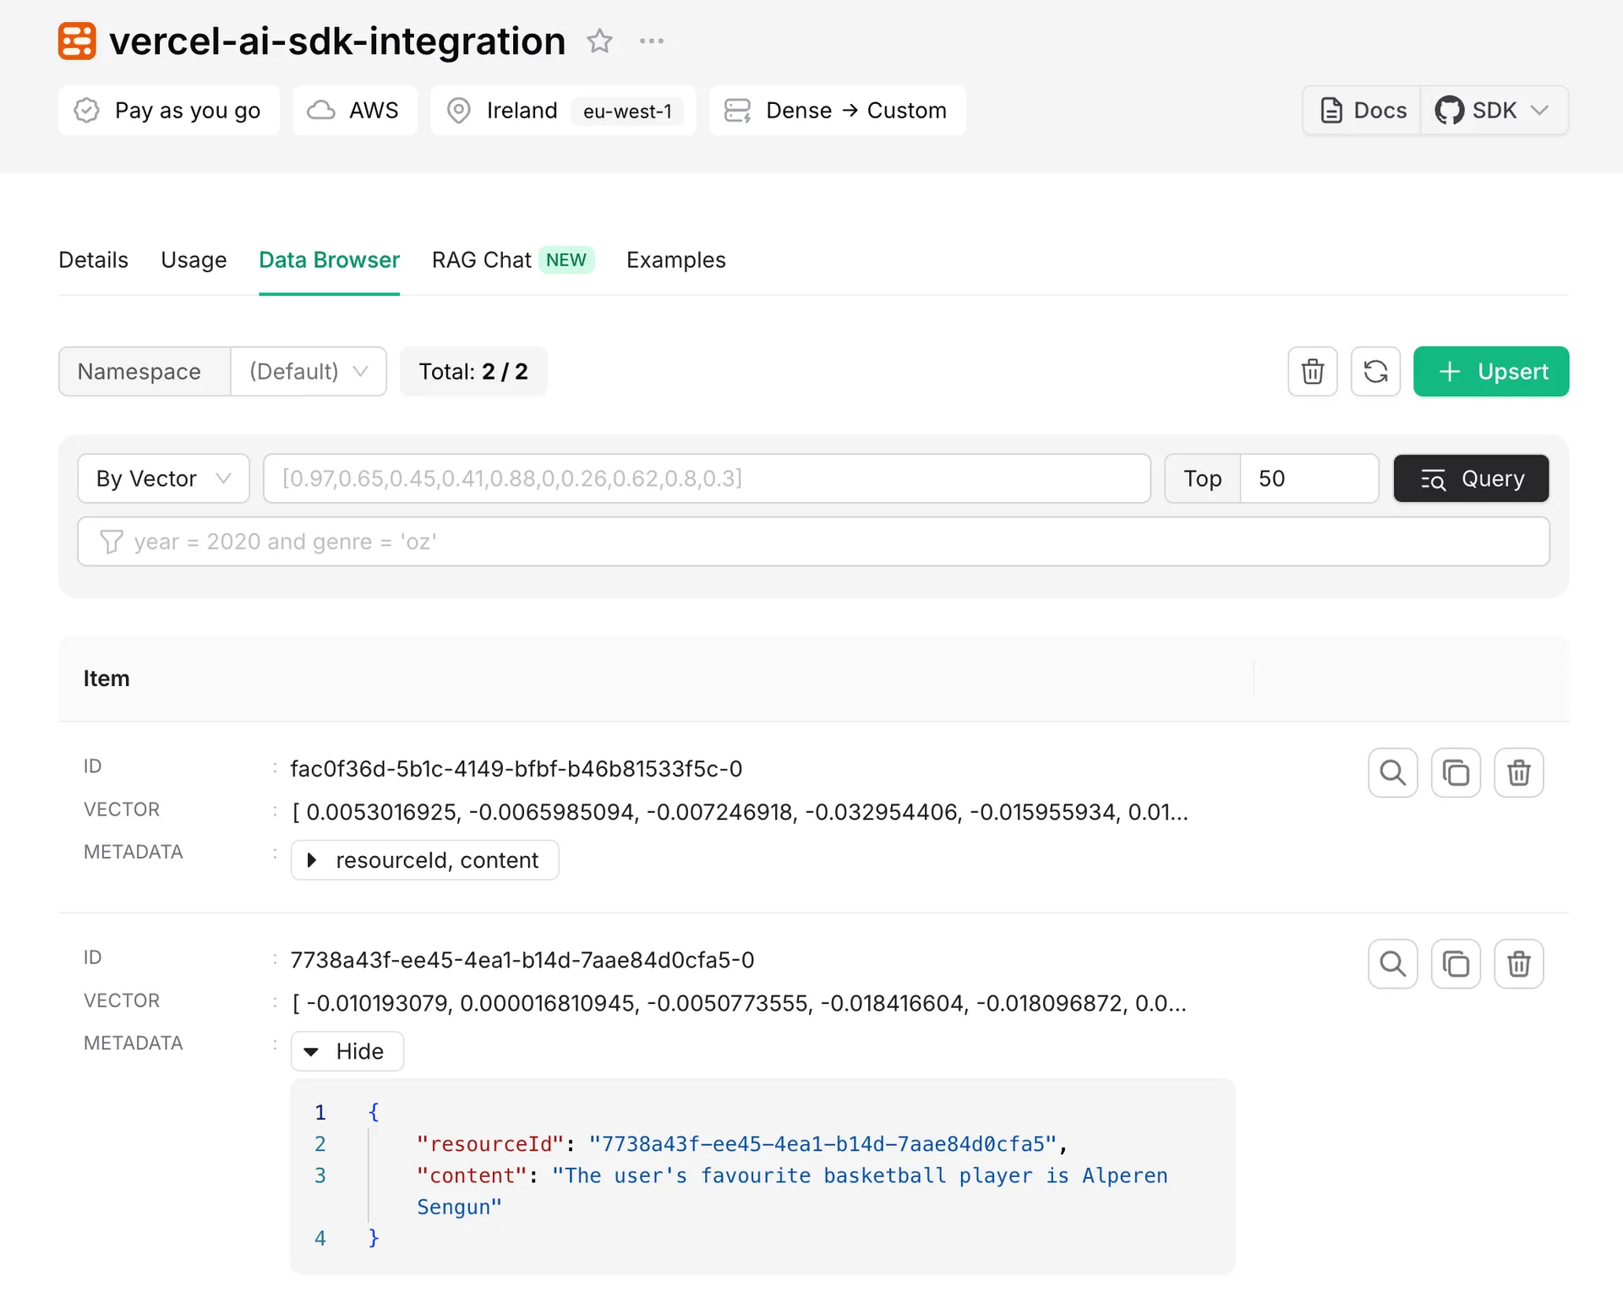Select ID fac0f36d-5b1c-4149-bfbf-b46b81533f5c-0
The width and height of the screenshot is (1623, 1292).
tap(516, 768)
